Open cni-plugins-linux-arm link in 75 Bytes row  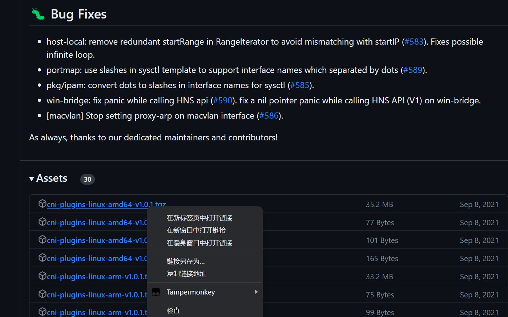(97, 295)
